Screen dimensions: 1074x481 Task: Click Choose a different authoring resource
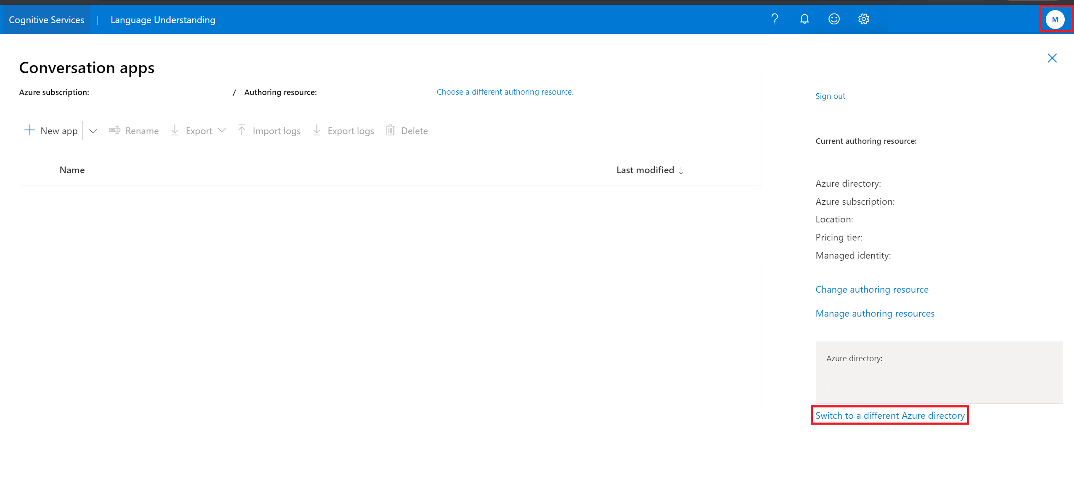(505, 92)
